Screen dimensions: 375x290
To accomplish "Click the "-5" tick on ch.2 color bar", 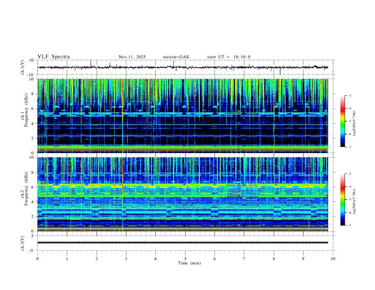I will click(349, 199).
